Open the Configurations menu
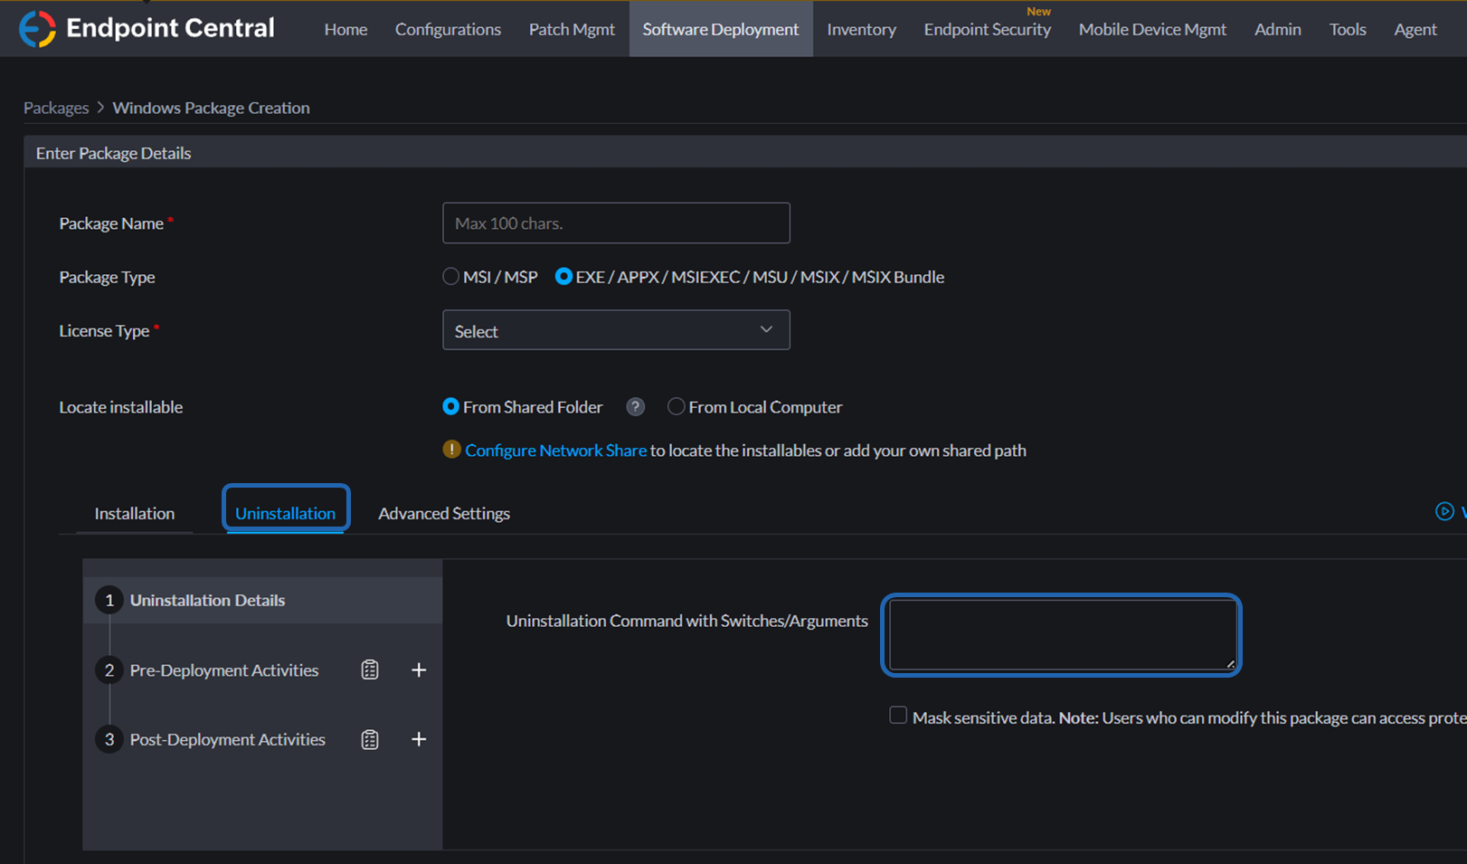 point(448,29)
